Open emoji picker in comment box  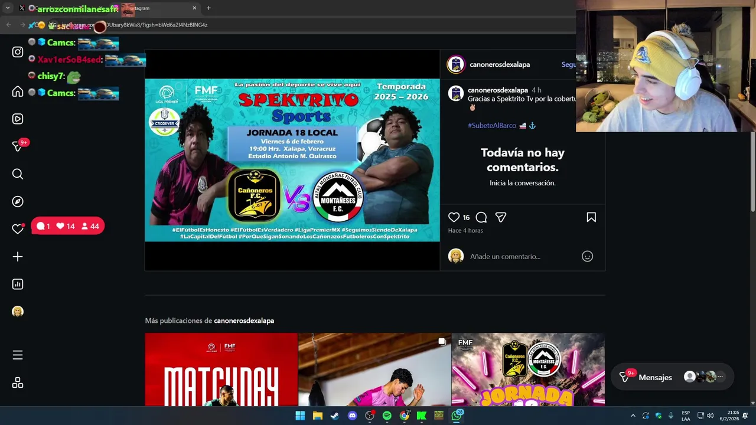pyautogui.click(x=587, y=256)
